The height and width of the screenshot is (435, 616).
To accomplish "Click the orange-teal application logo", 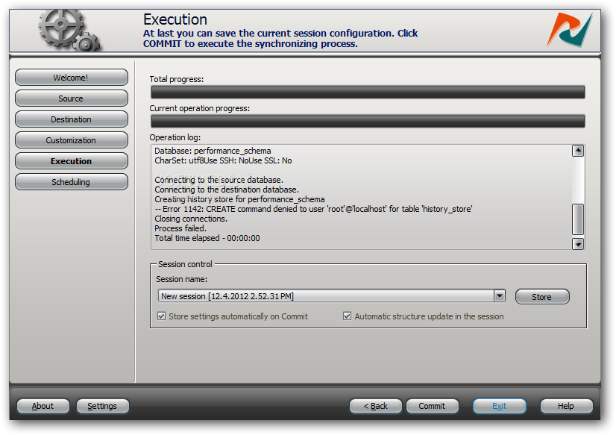I will point(570,30).
